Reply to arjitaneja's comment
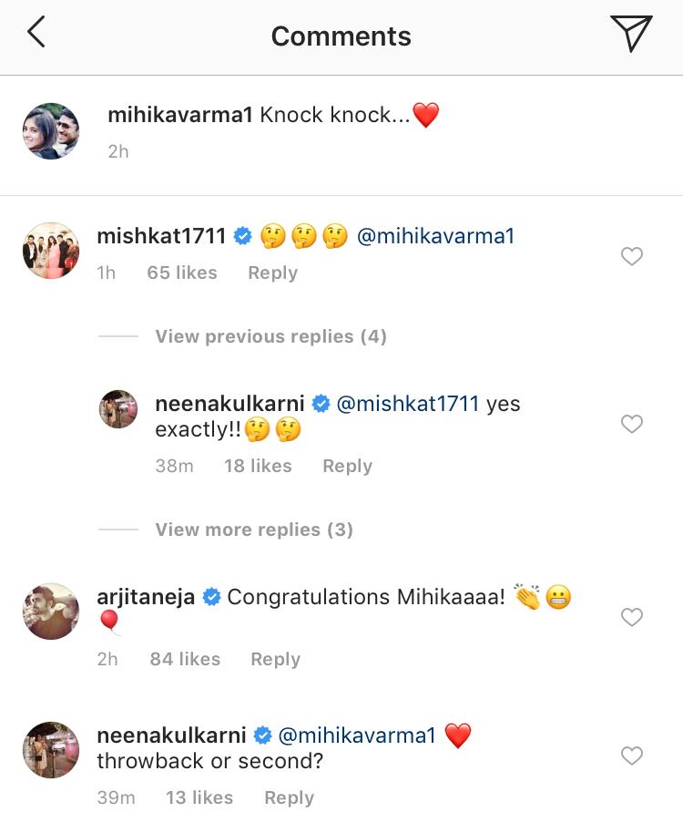683x833 pixels. tap(275, 658)
